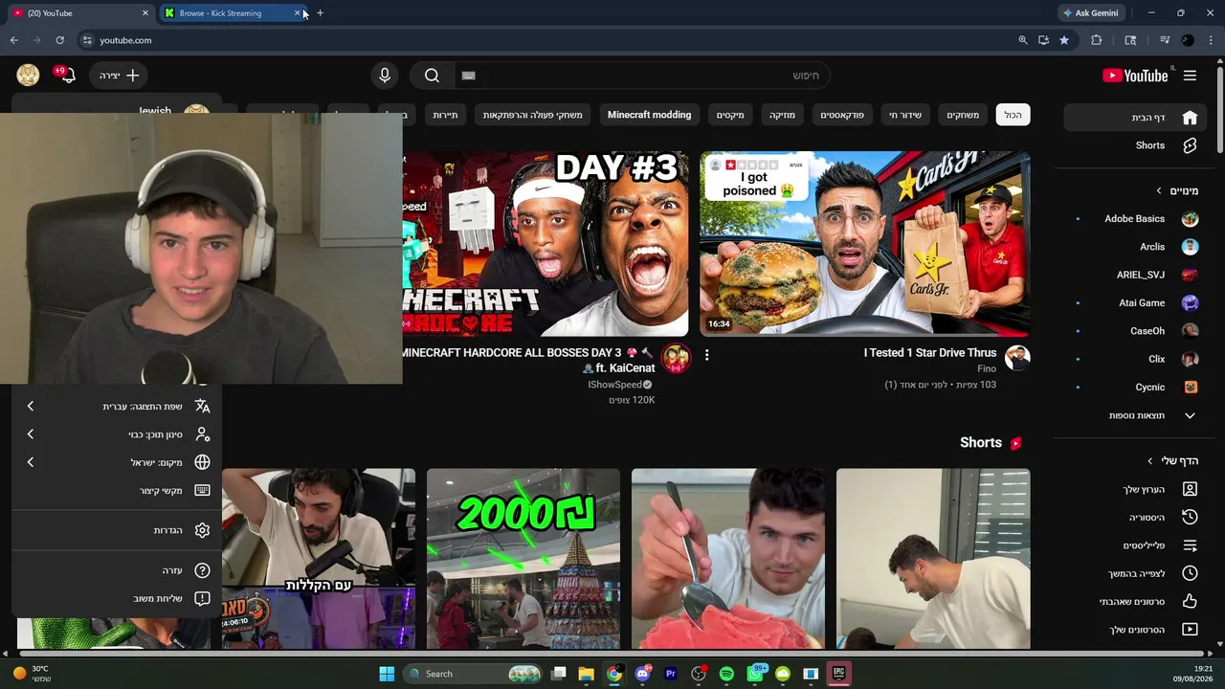Open keyboard shortcuts menu entry
Image resolution: width=1225 pixels, height=689 pixels.
coord(117,490)
